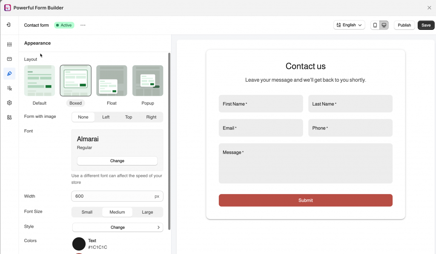The image size is (436, 254).
Task: Click the Text color swatch
Action: [79, 244]
